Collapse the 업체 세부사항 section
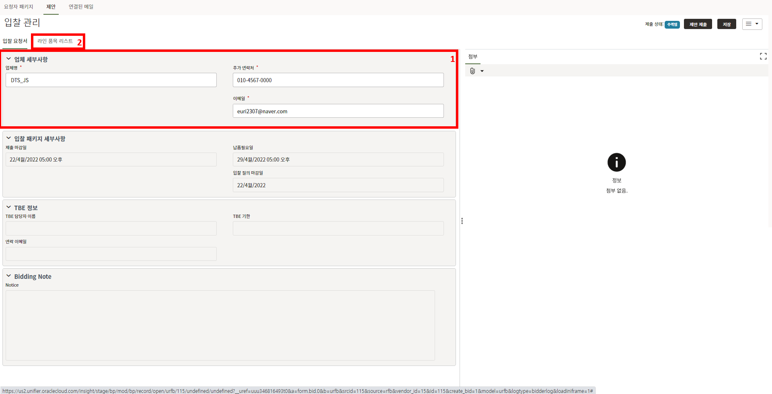Viewport: 772px width, 394px height. click(x=8, y=59)
